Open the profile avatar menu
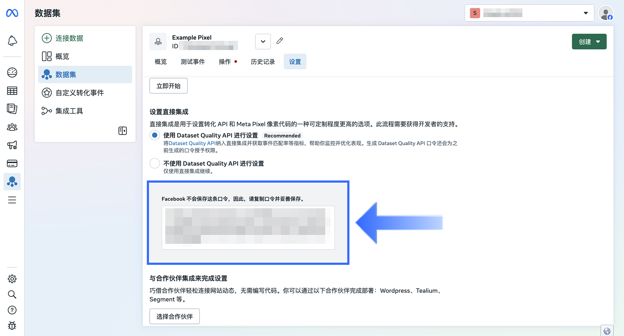624x336 pixels. [606, 13]
